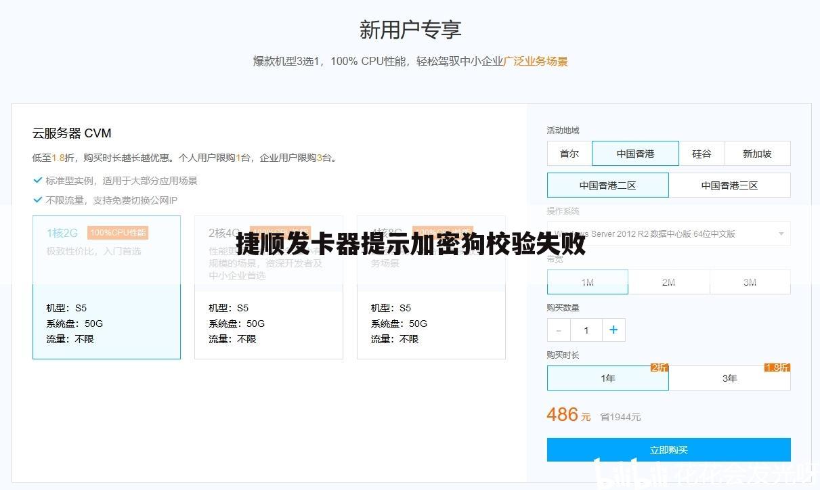
Task: Click checkmark beside 标准型实例 line
Action: pyautogui.click(x=38, y=180)
